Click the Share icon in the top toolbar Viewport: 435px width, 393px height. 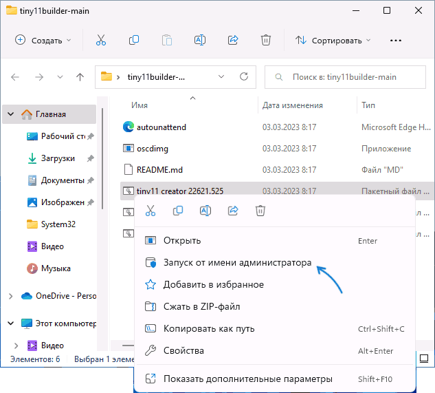[233, 41]
